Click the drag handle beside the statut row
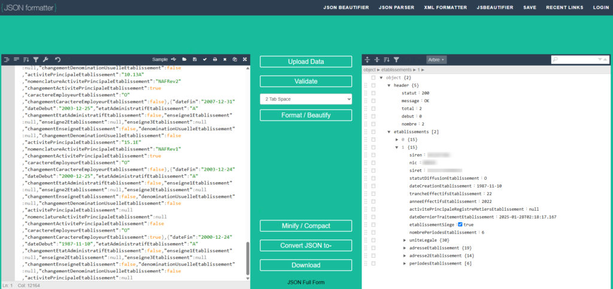 point(366,93)
